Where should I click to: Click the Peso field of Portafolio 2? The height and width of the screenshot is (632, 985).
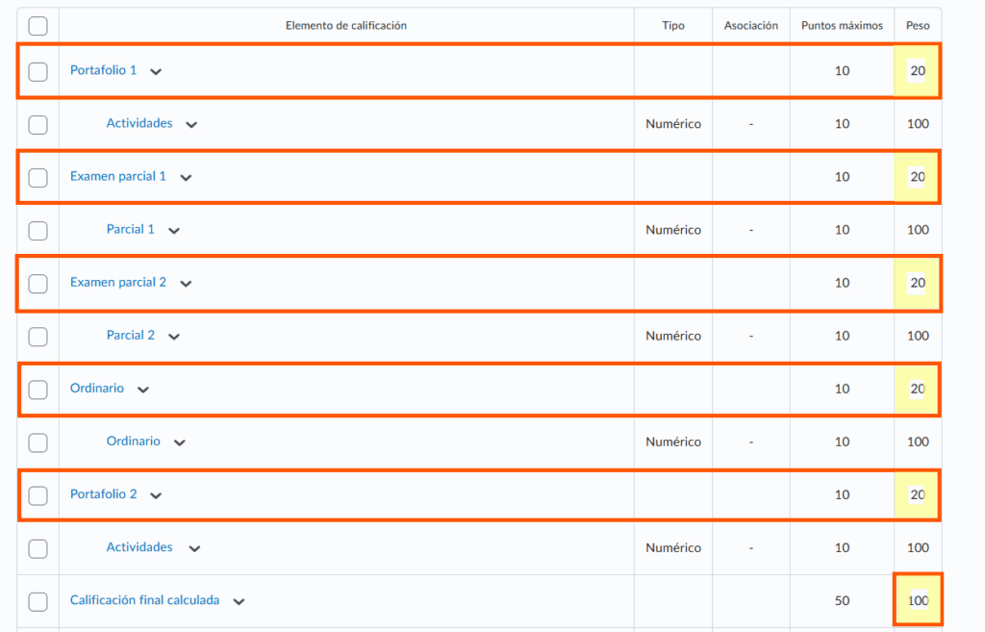tap(918, 494)
